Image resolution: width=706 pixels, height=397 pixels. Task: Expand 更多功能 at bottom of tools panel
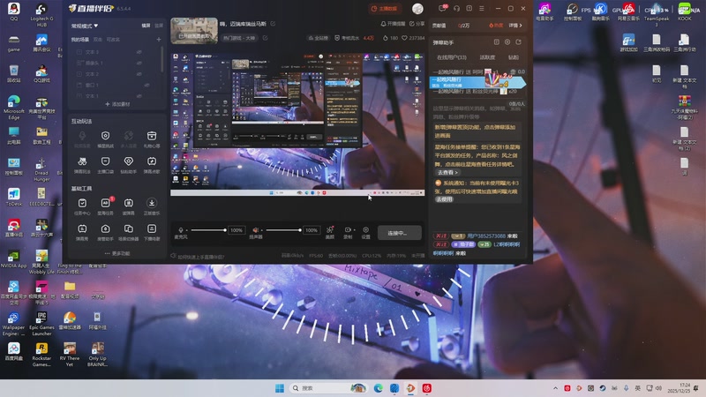pos(117,253)
